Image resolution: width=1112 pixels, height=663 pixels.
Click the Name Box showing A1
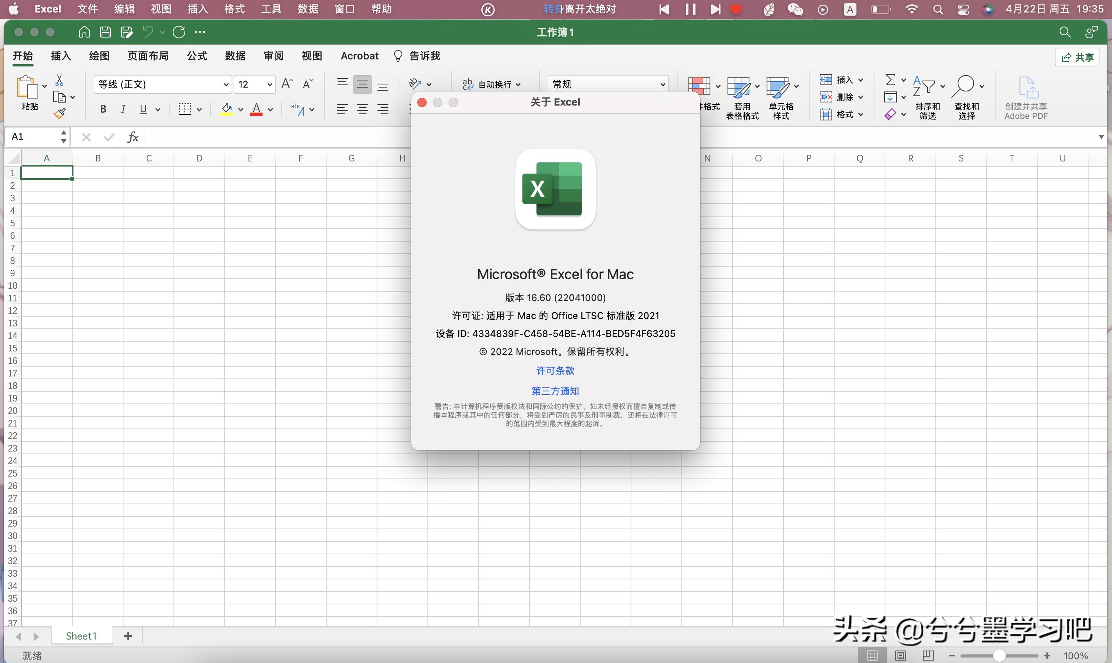point(27,137)
